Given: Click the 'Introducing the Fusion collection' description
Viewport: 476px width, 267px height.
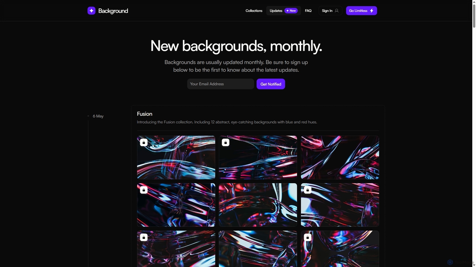Looking at the screenshot, I should [227, 122].
